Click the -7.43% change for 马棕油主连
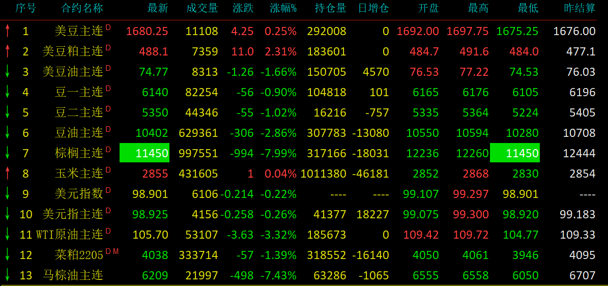The height and width of the screenshot is (286, 608). coord(278,275)
